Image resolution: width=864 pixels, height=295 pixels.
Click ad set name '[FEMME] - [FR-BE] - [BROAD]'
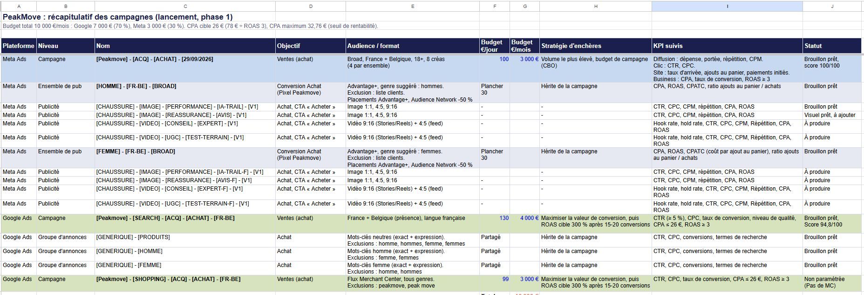[x=136, y=151]
